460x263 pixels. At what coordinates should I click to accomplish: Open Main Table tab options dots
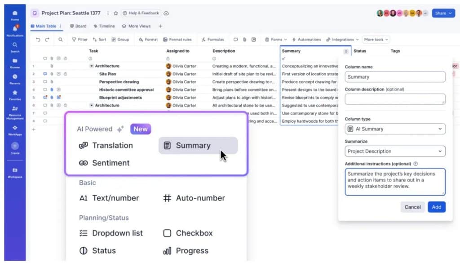click(60, 26)
